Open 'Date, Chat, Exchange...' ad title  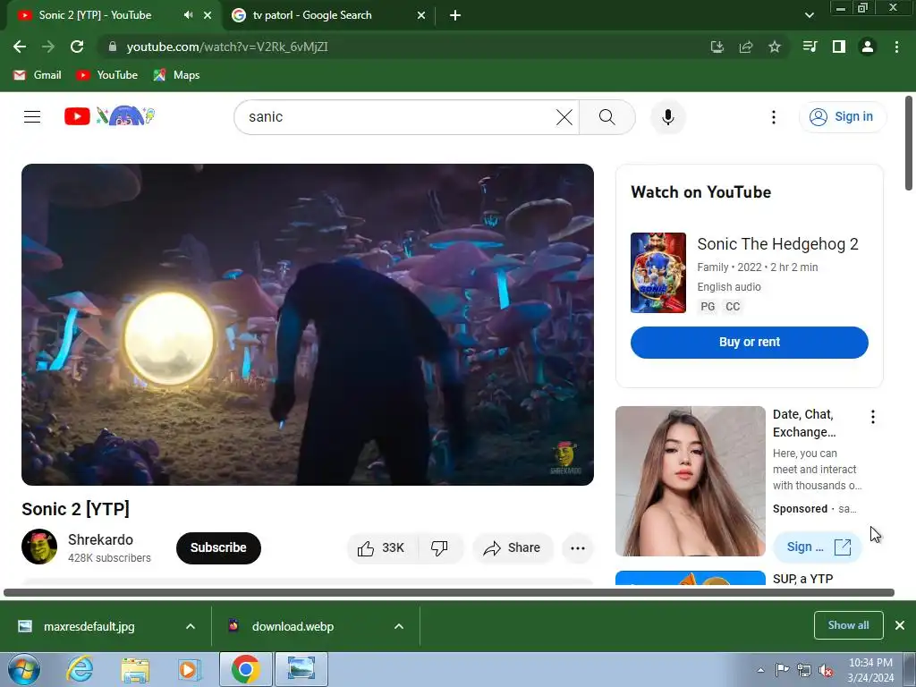[x=804, y=423]
